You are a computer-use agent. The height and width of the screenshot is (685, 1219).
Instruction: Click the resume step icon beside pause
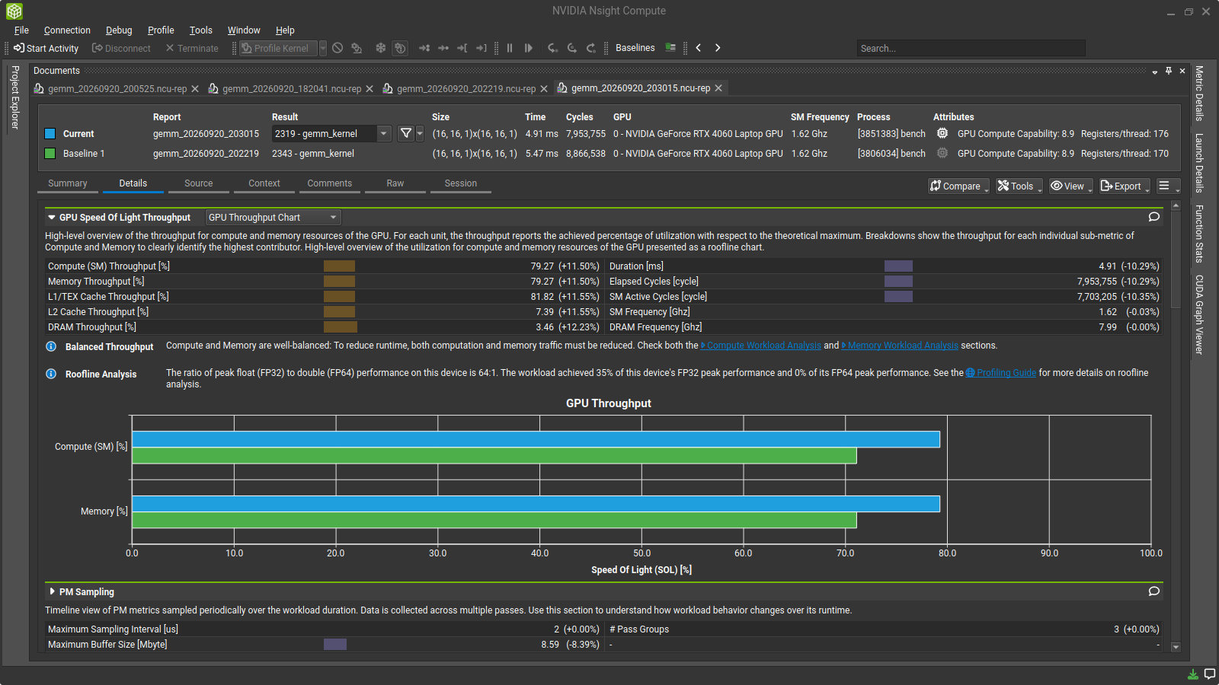(x=529, y=48)
